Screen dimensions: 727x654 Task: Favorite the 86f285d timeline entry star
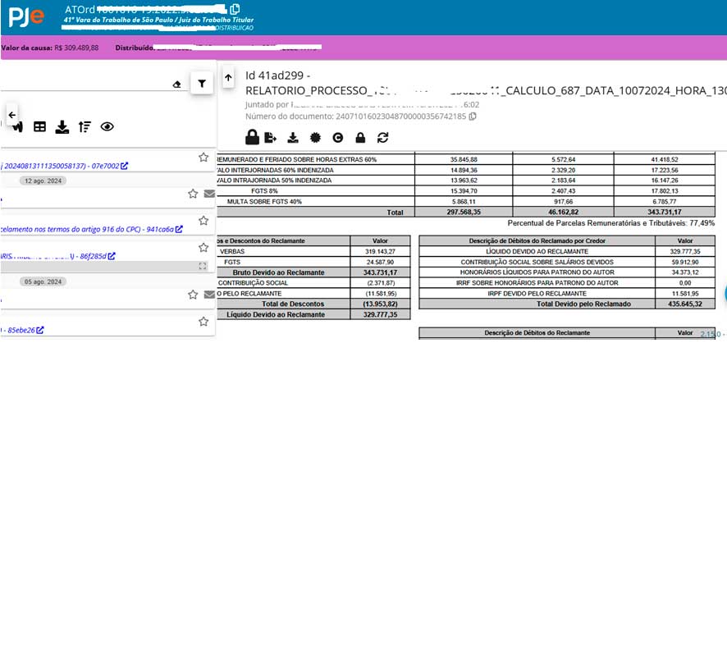pos(203,248)
